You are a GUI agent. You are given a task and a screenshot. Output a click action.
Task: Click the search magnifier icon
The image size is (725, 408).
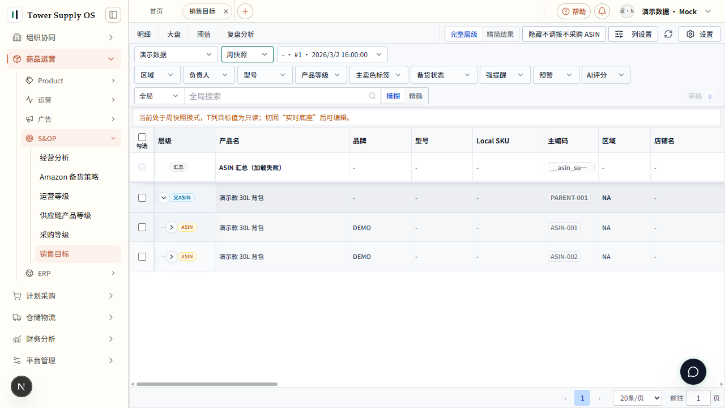coord(372,96)
